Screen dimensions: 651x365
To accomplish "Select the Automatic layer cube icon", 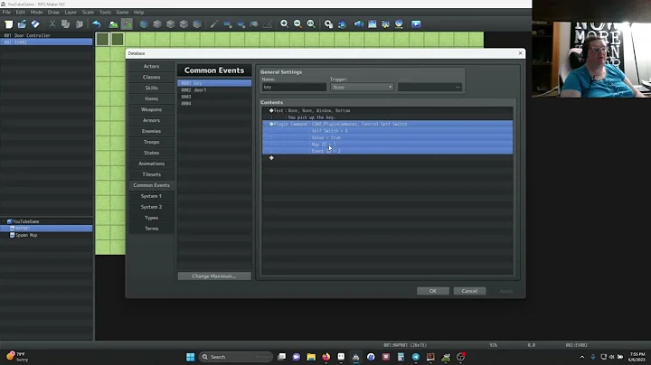I will 144,24.
